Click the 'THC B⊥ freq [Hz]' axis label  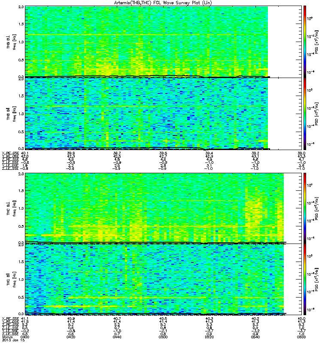(12, 208)
